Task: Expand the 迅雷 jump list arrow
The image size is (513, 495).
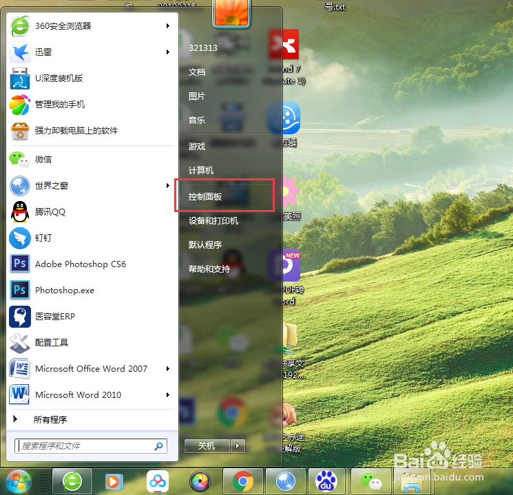Action: [x=168, y=52]
